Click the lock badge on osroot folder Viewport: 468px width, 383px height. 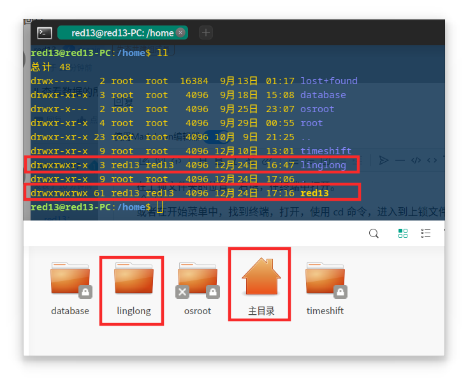tap(213, 292)
